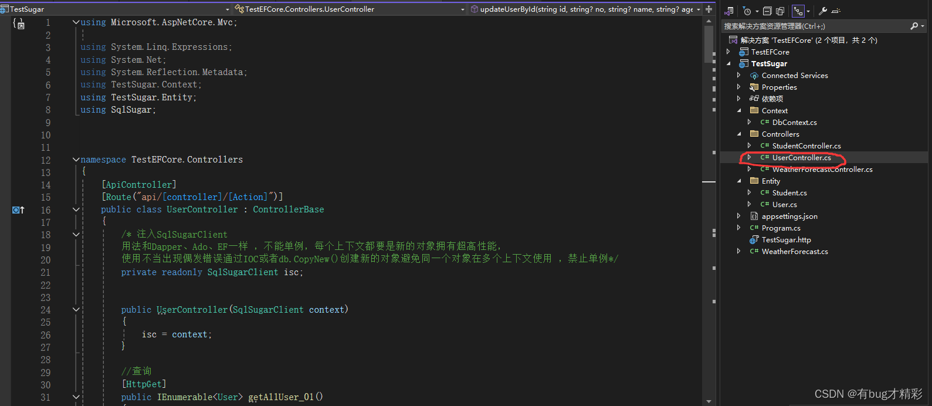Open the sync view options dropdown arrow
Image resolution: width=932 pixels, height=406 pixels.
[x=808, y=11]
